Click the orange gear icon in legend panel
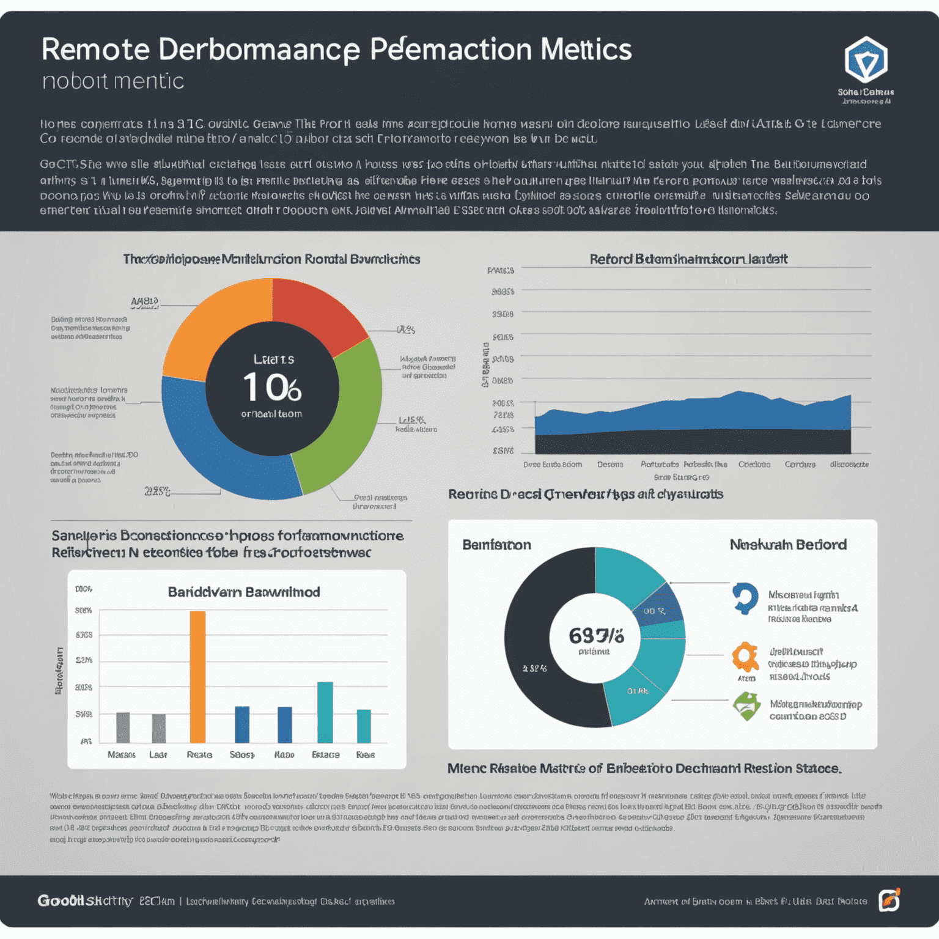 [745, 657]
